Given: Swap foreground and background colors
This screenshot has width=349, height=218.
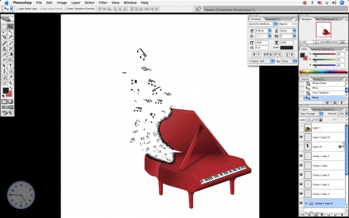Looking at the screenshot, I should pos(11,88).
